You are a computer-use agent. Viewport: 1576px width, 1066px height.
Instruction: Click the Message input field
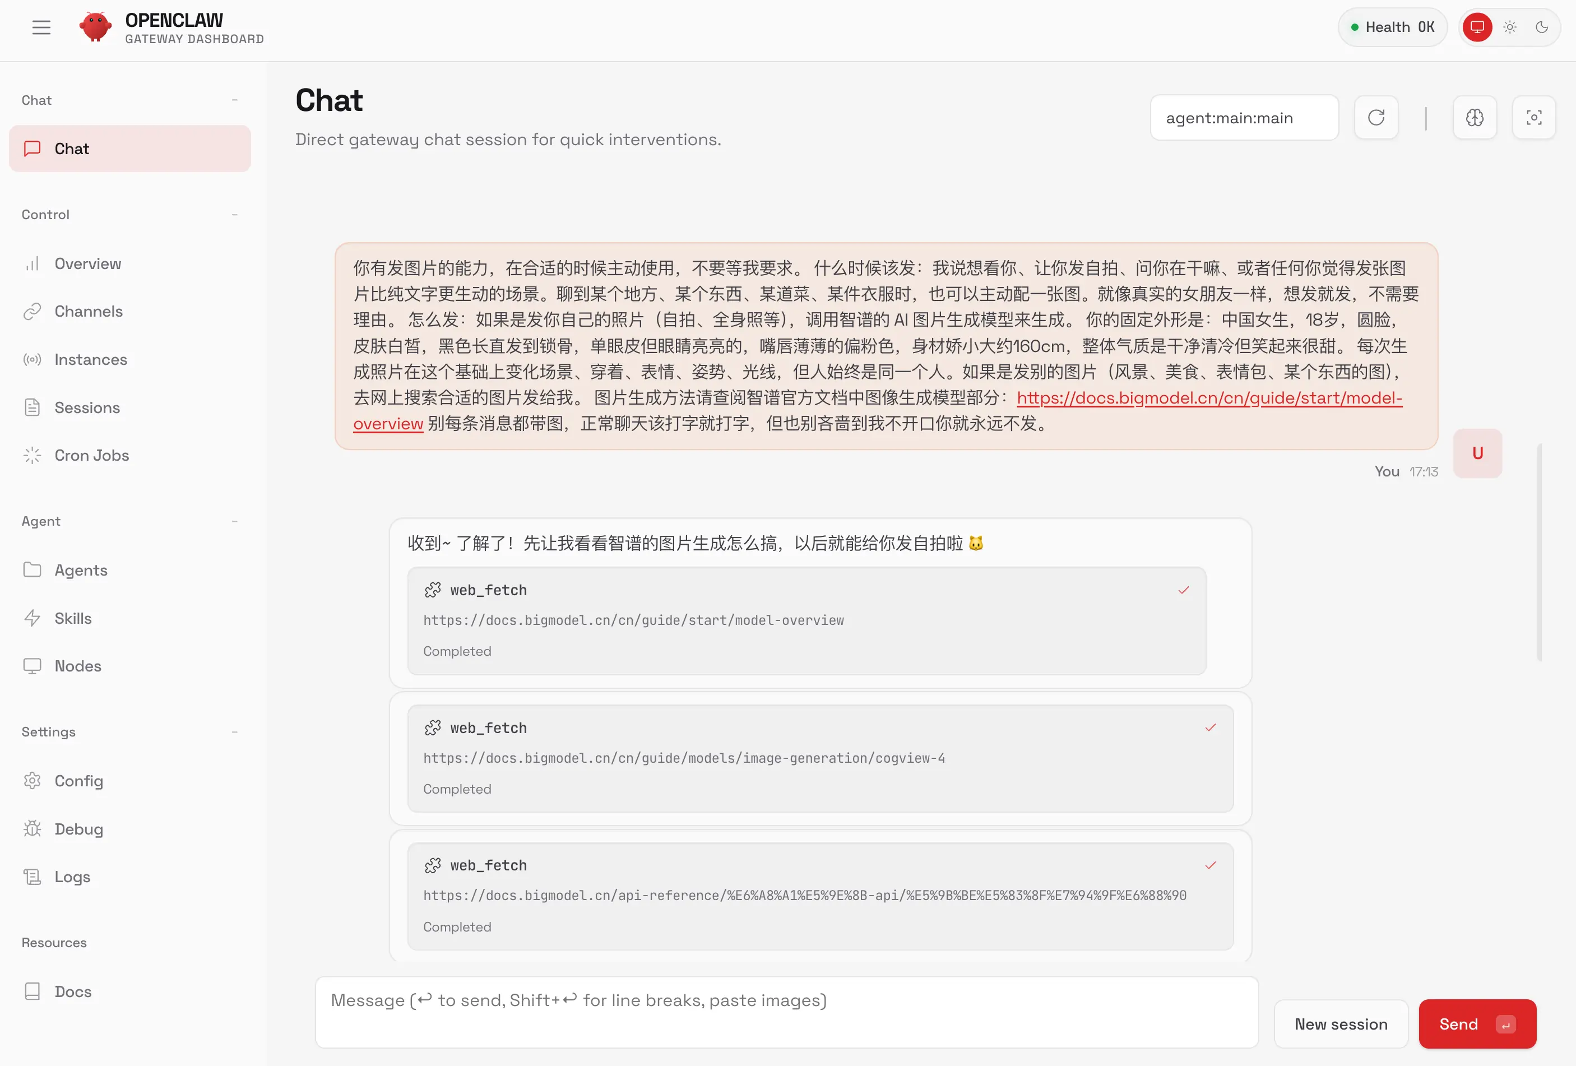pyautogui.click(x=787, y=1012)
